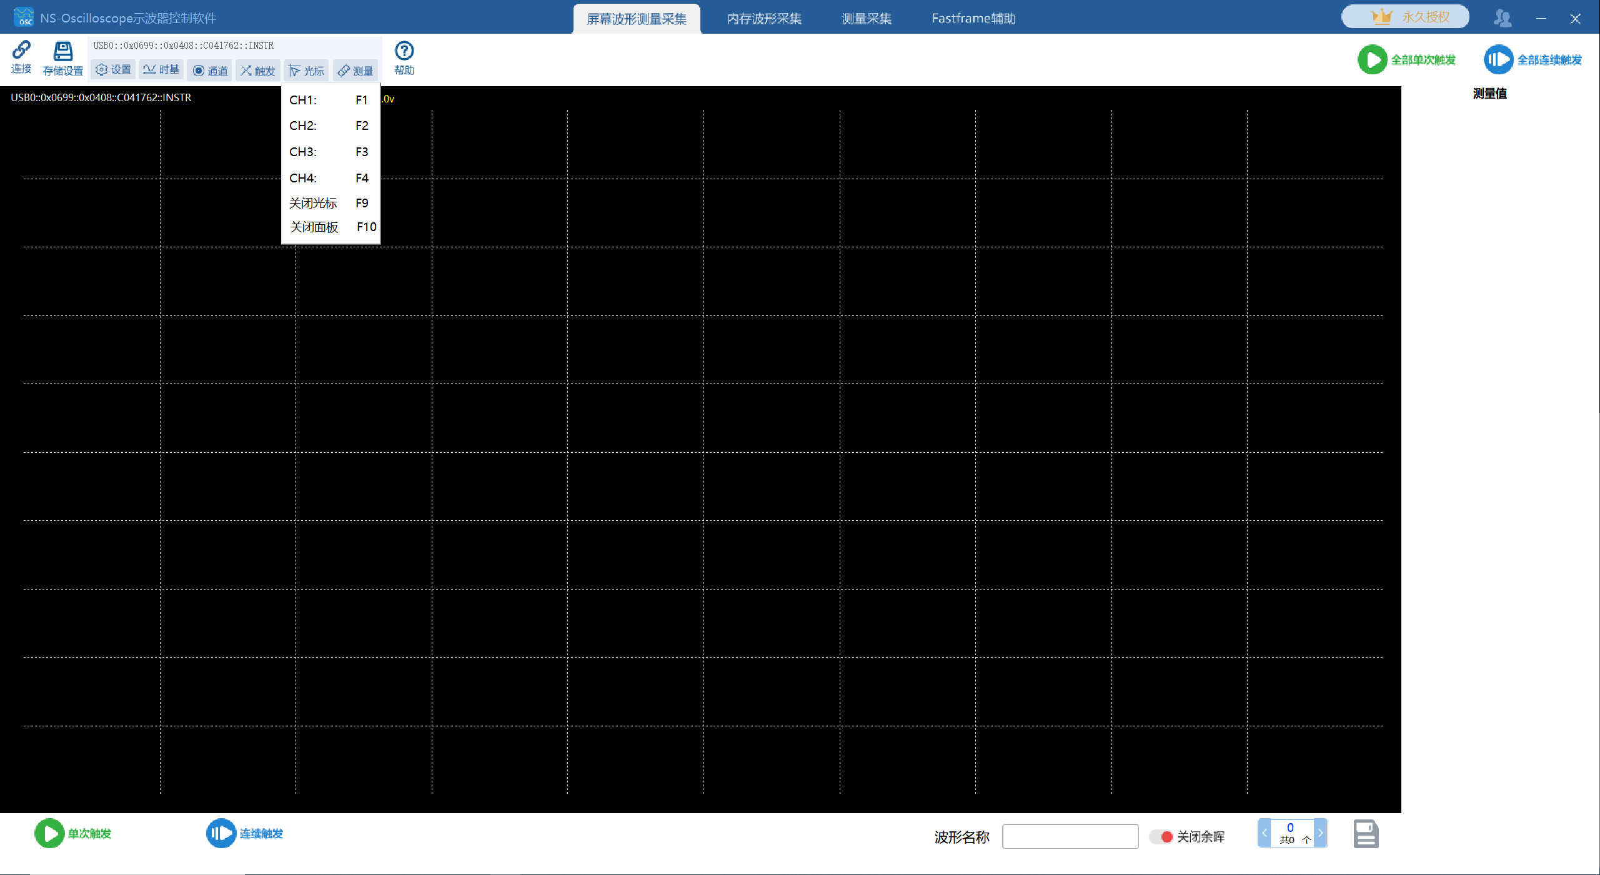The height and width of the screenshot is (875, 1600).
Task: Click the 单次触发 play button
Action: 49,833
